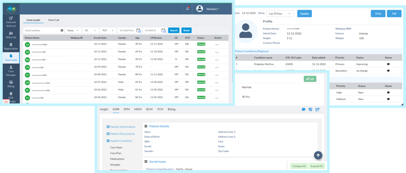The image size is (406, 173).
Task: Click the search patients info icon
Action: [62, 30]
